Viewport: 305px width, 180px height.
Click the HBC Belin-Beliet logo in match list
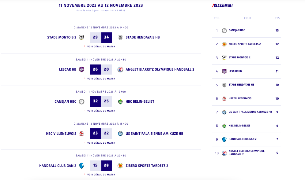(120, 101)
